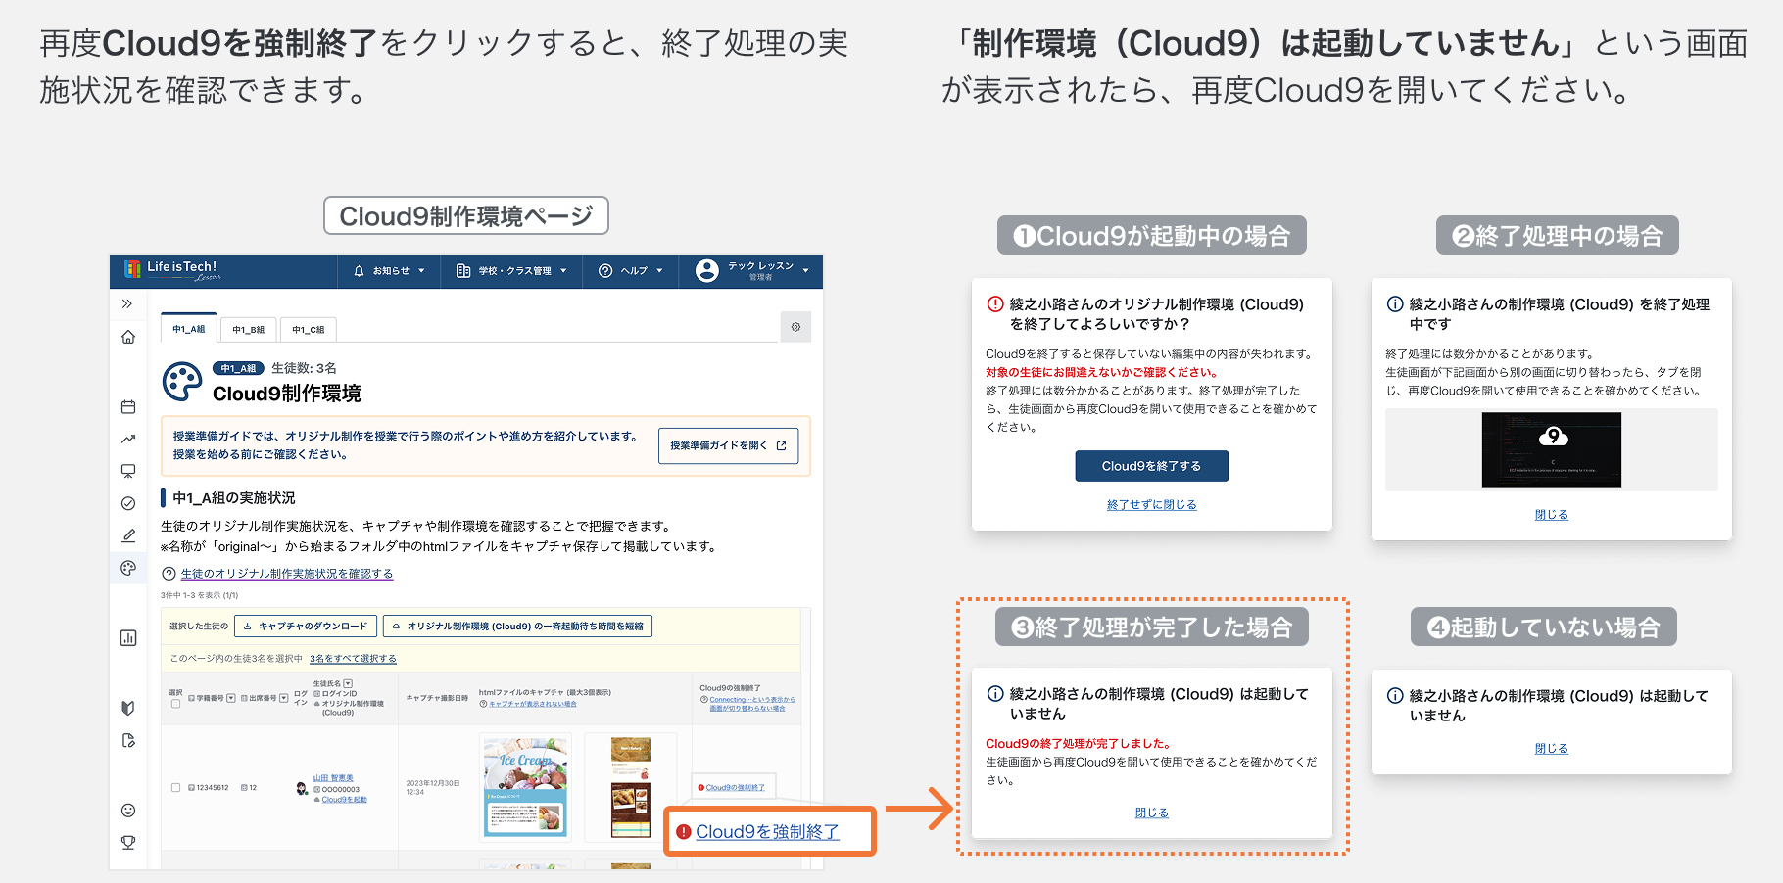Open student 山田 智恵美's name link

[333, 778]
